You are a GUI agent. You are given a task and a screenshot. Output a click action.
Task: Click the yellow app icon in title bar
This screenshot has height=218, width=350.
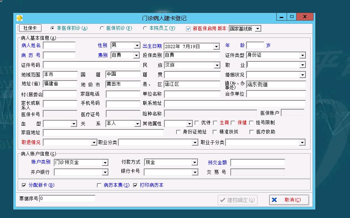click(x=20, y=18)
